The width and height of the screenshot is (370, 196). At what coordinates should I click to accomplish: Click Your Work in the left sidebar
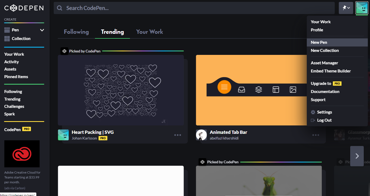coord(14,54)
